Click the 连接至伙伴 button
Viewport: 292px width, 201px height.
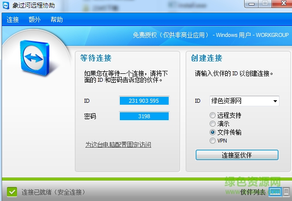[x=237, y=155]
